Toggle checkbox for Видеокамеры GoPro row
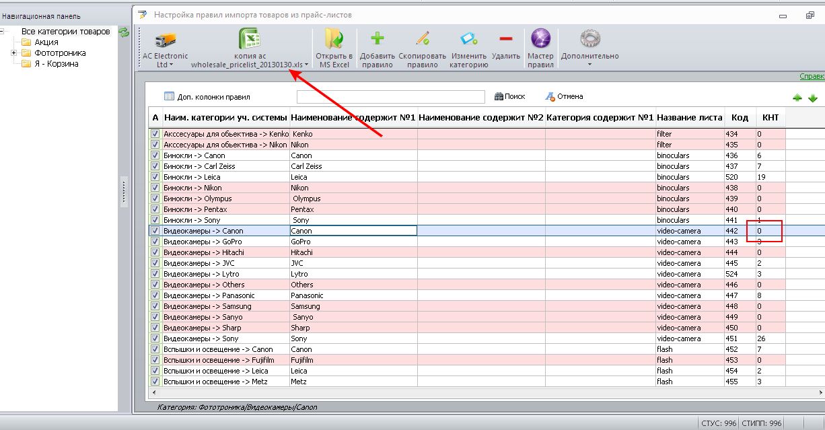This screenshot has height=430, width=825. coord(155,242)
